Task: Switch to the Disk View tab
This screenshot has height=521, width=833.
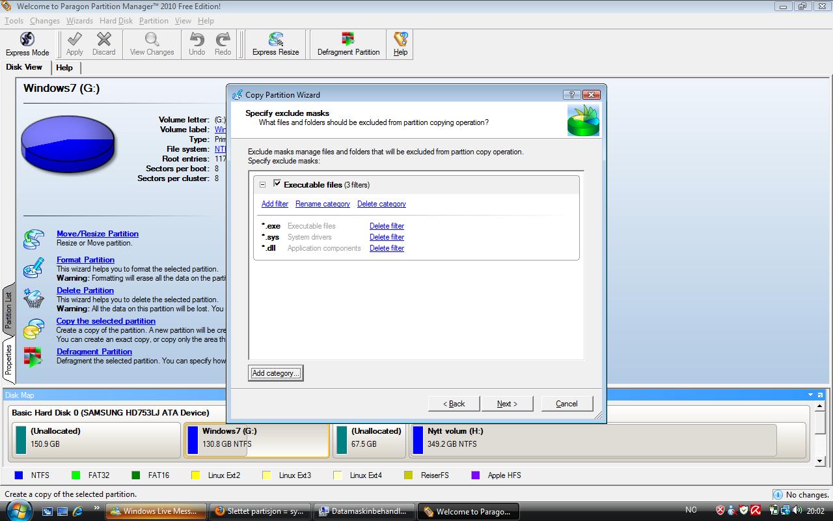Action: point(24,67)
